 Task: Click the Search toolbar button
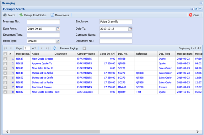pos(9,15)
